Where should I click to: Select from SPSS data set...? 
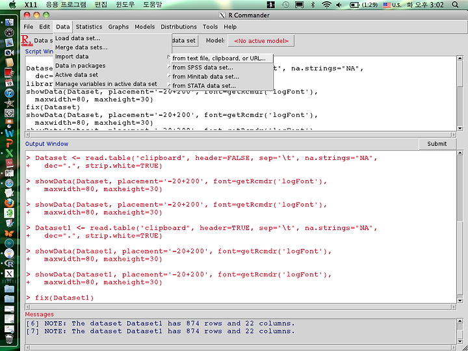(222, 68)
